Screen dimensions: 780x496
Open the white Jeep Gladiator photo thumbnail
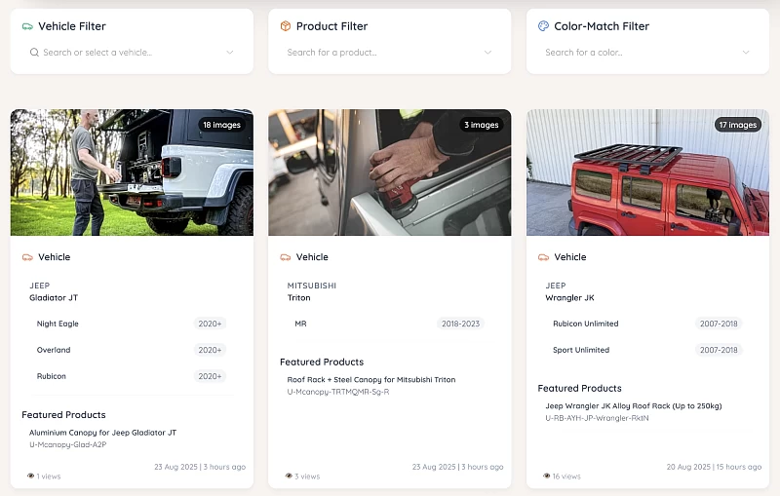click(x=132, y=172)
